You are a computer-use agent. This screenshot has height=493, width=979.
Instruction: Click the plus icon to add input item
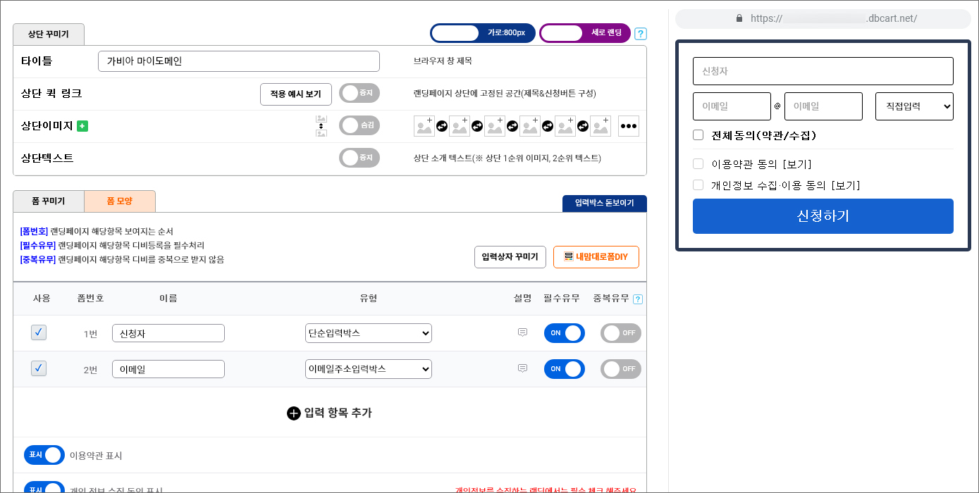point(294,413)
